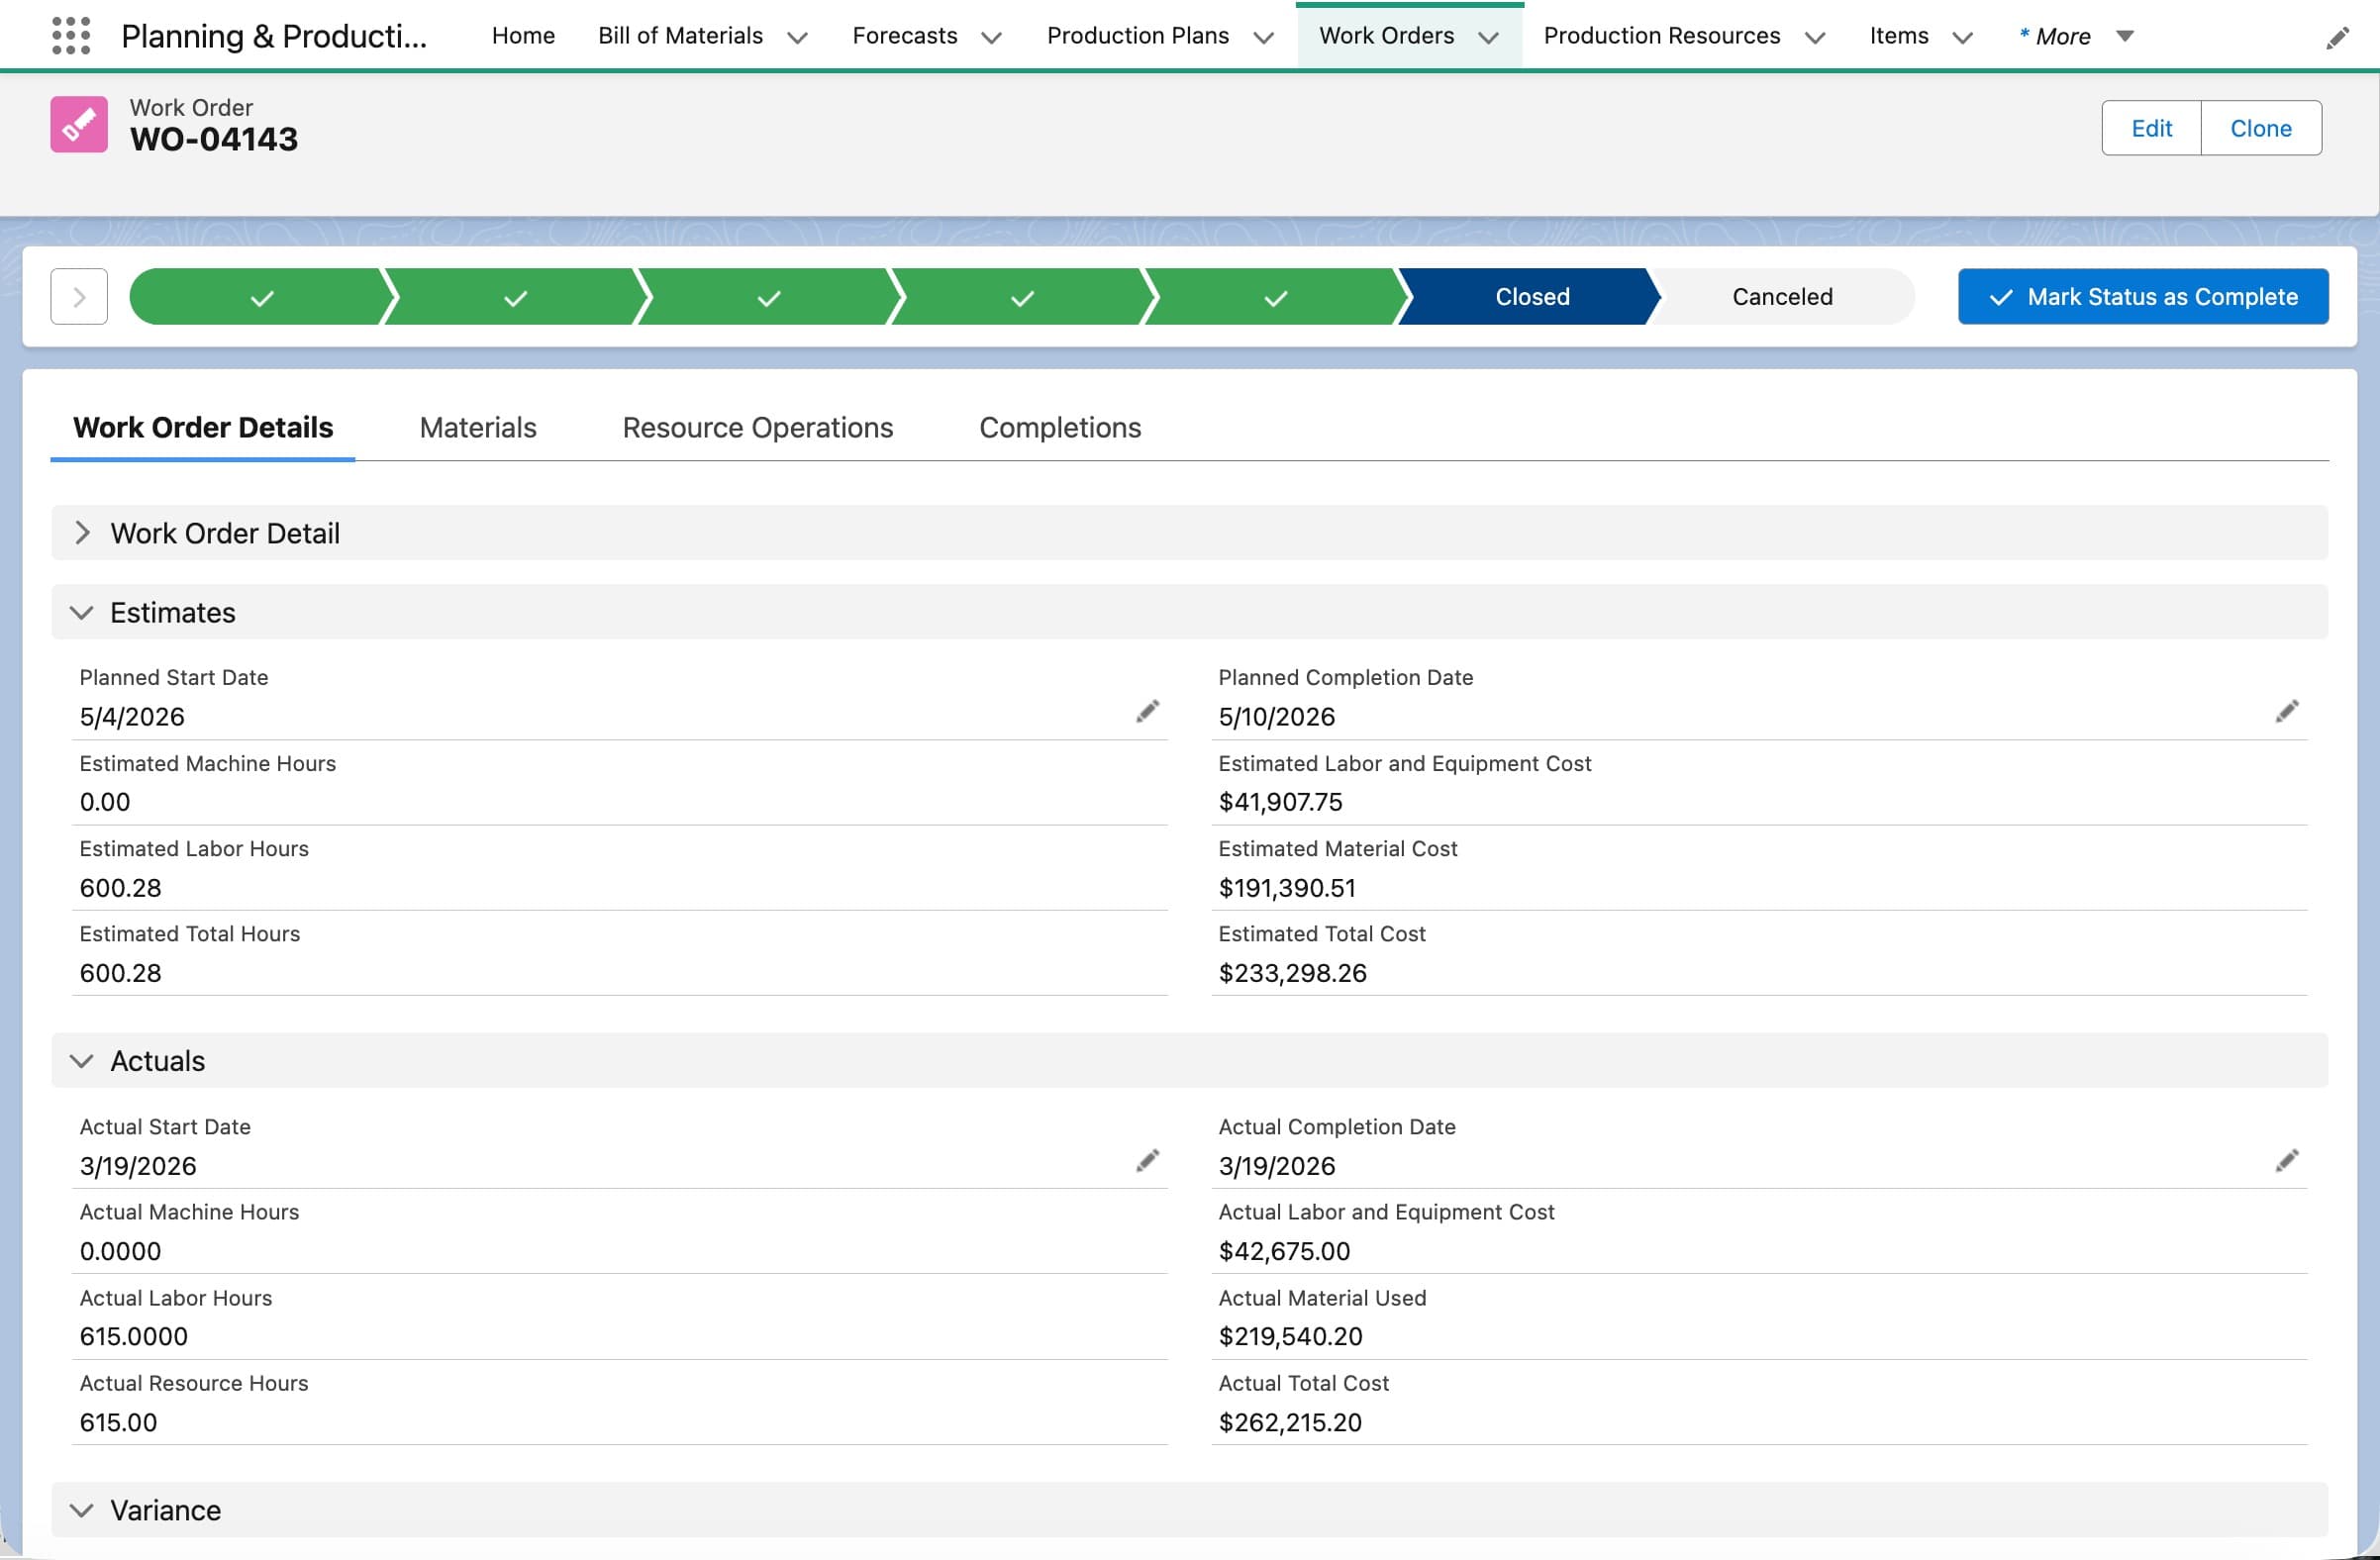Expand the path details arrow button
The height and width of the screenshot is (1560, 2380).
pos(79,297)
